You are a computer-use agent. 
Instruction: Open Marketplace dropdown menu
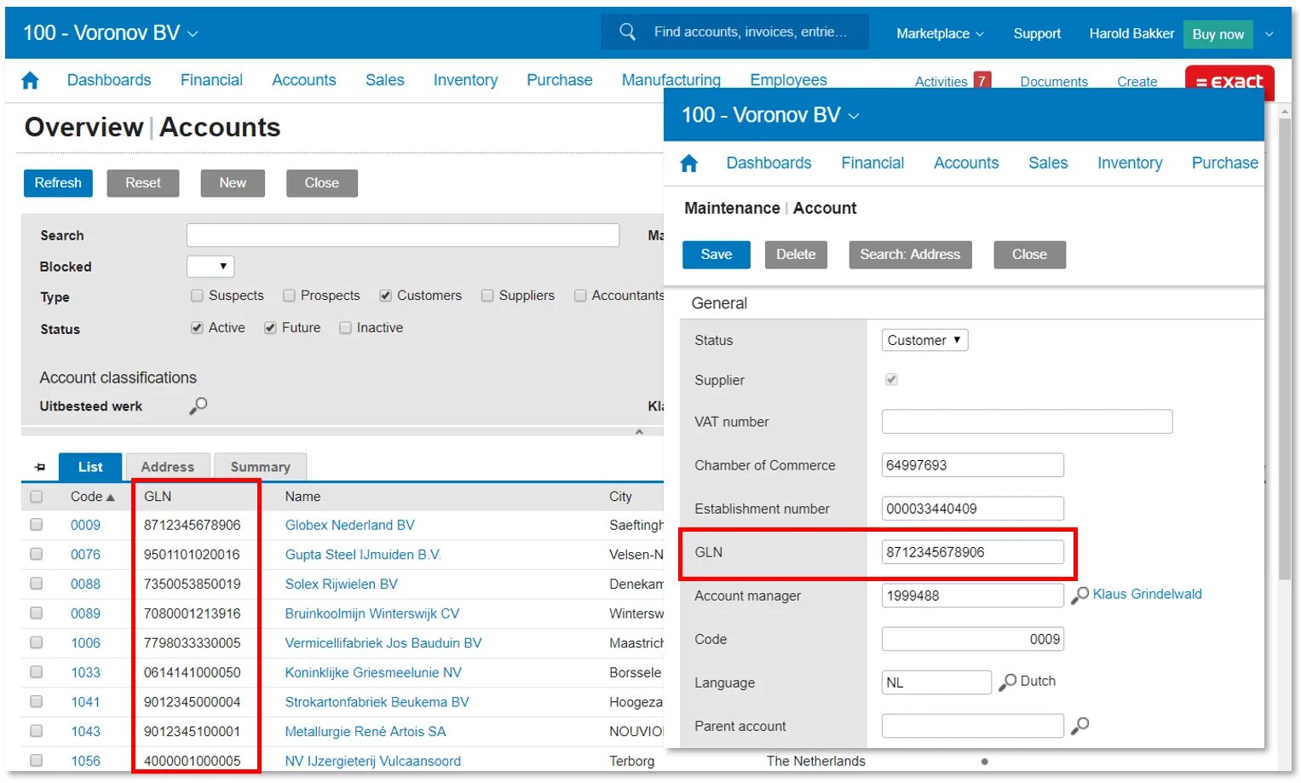[940, 33]
